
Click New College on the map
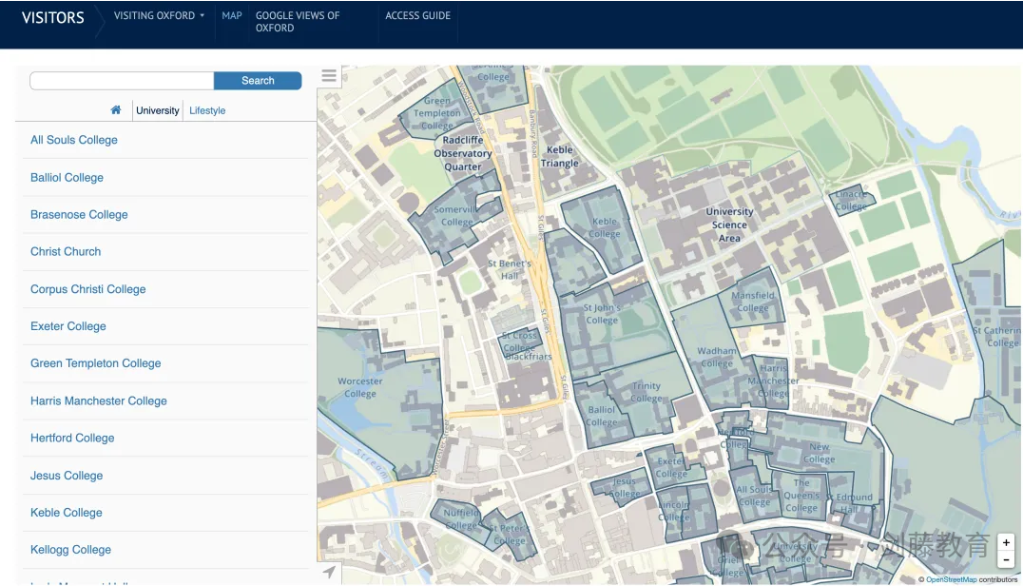tap(820, 453)
